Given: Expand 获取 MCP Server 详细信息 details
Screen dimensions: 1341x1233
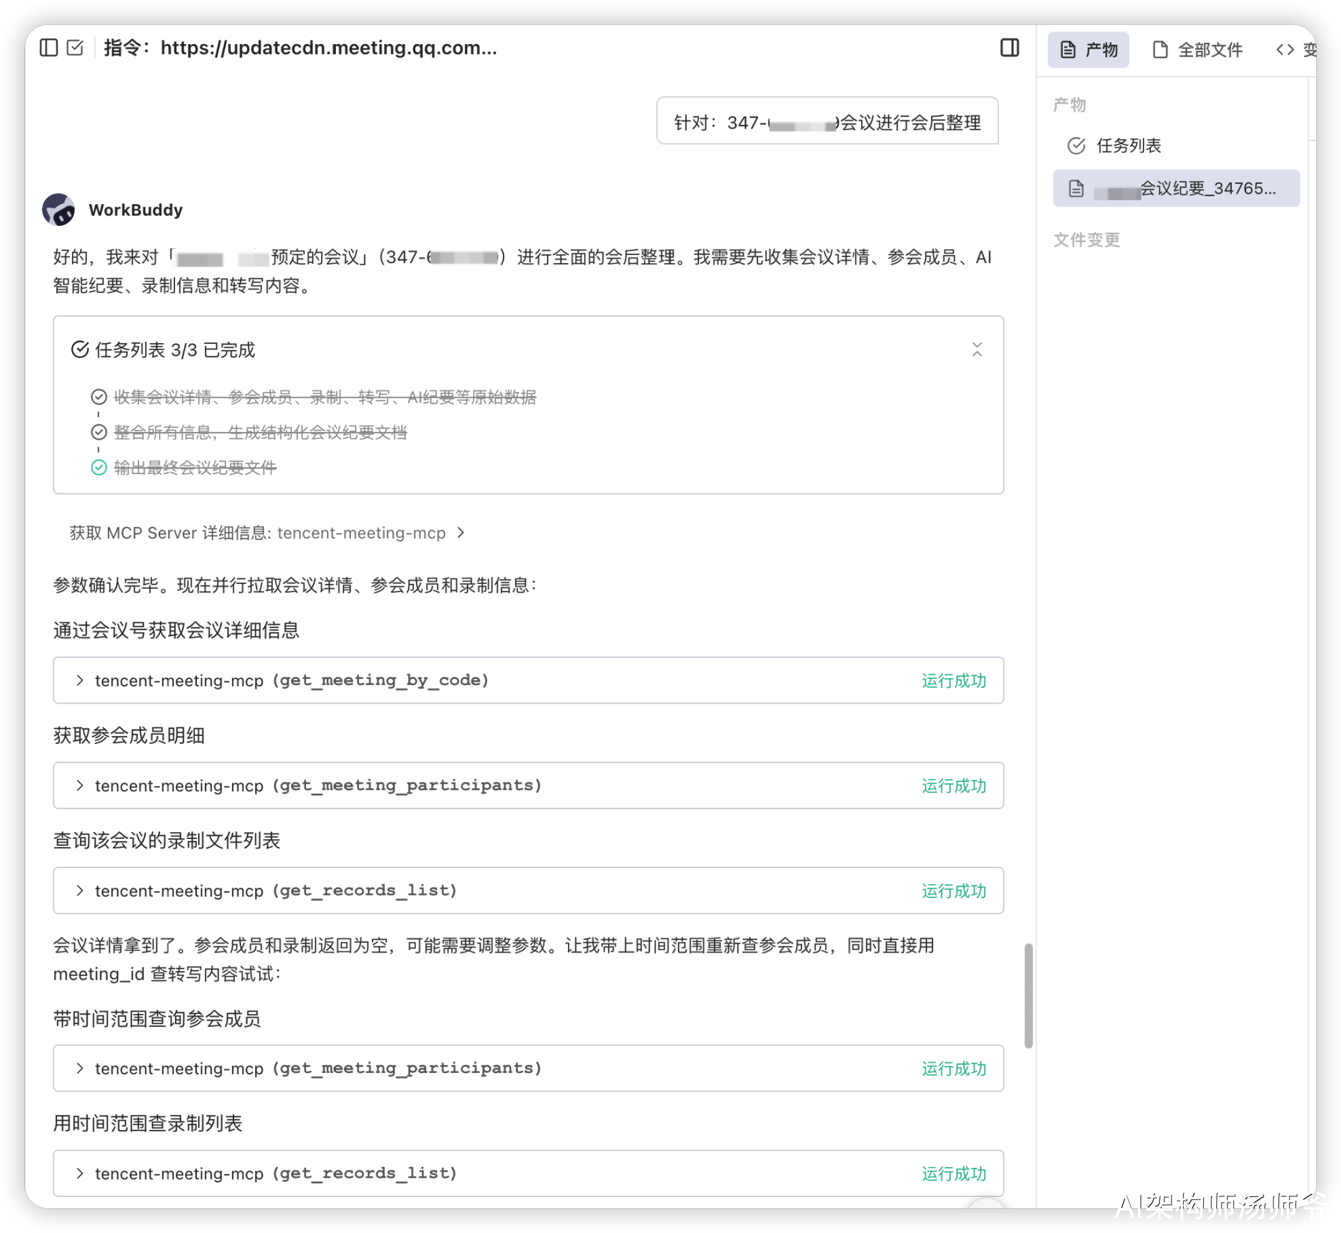Looking at the screenshot, I should pyautogui.click(x=267, y=532).
